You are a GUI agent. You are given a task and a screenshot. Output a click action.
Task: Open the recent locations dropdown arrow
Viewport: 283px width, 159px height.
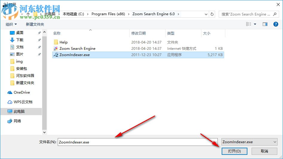pyautogui.click(x=22, y=14)
